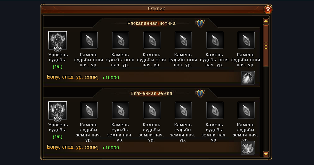Select the fourth Камень судьбы земли slot
Screen dimensions: 314x165
183,111
